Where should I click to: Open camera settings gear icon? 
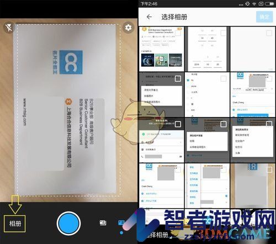[128, 28]
